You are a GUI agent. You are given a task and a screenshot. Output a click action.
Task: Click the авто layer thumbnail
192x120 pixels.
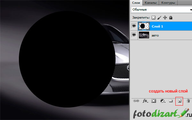144,35
